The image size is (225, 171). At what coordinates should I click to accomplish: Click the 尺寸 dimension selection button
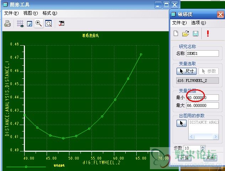186,71
